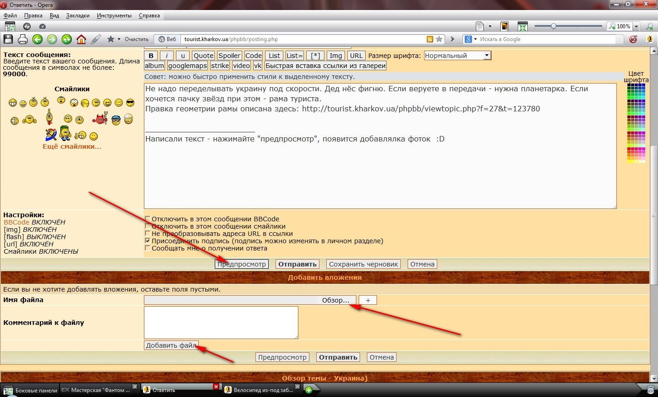Open the 'Закладки' menu

click(78, 16)
